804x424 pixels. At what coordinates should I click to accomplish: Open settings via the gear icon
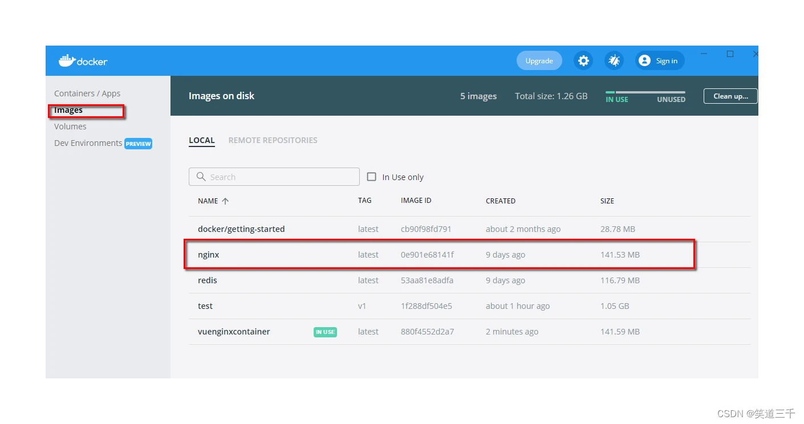click(583, 60)
